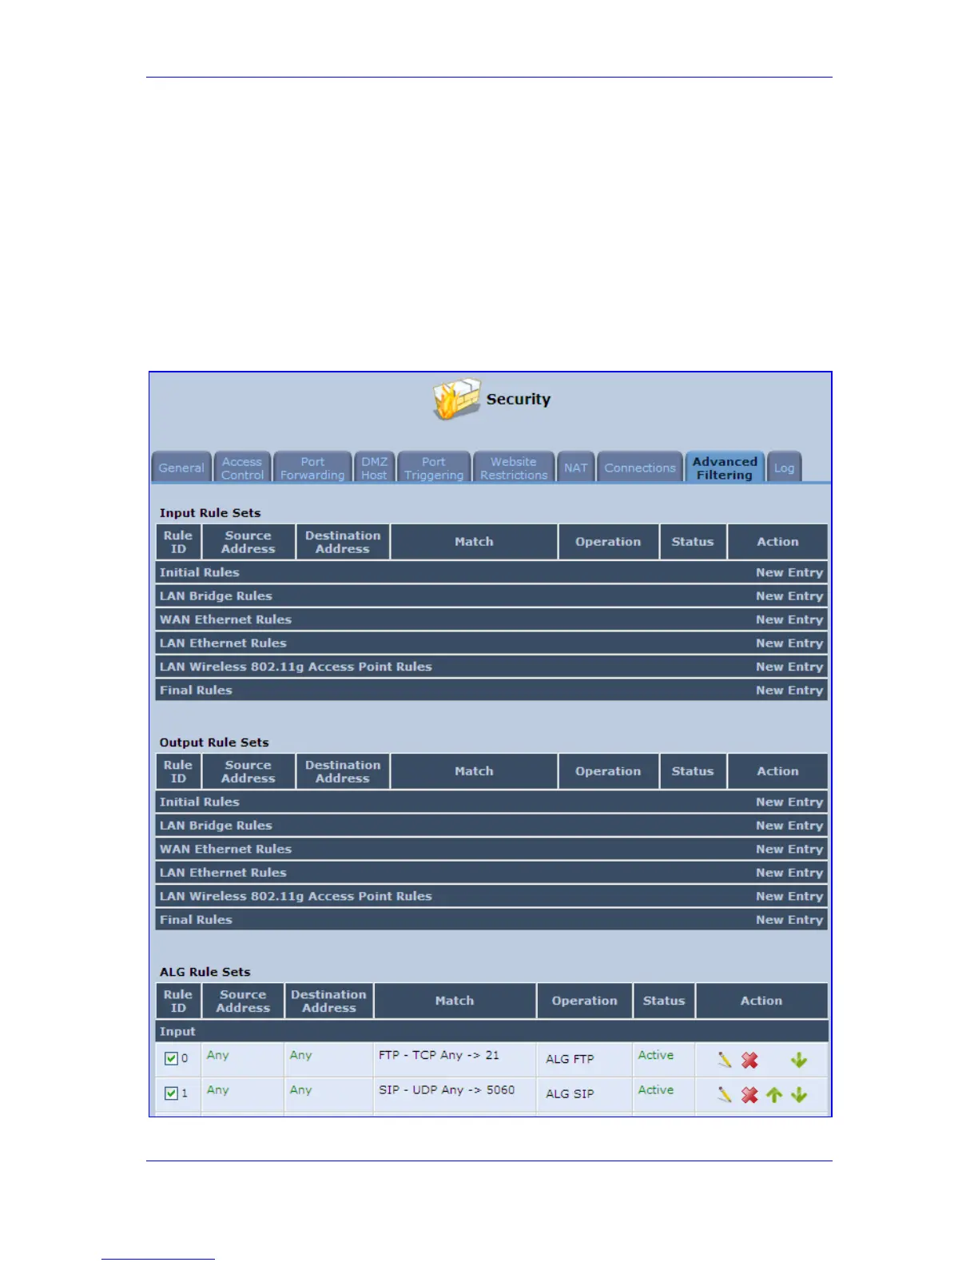978x1266 pixels.
Task: Delete the FTP rule using red X
Action: (x=749, y=1060)
